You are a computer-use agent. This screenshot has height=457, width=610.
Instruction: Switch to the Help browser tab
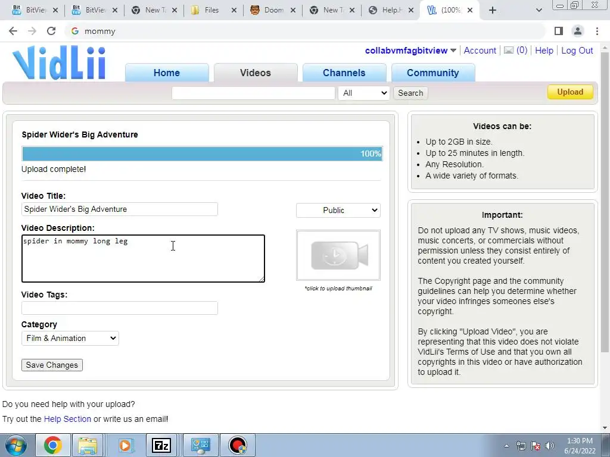click(391, 10)
